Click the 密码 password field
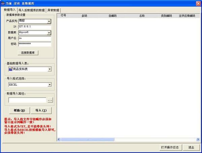This screenshot has height=153, width=202. 35,44
